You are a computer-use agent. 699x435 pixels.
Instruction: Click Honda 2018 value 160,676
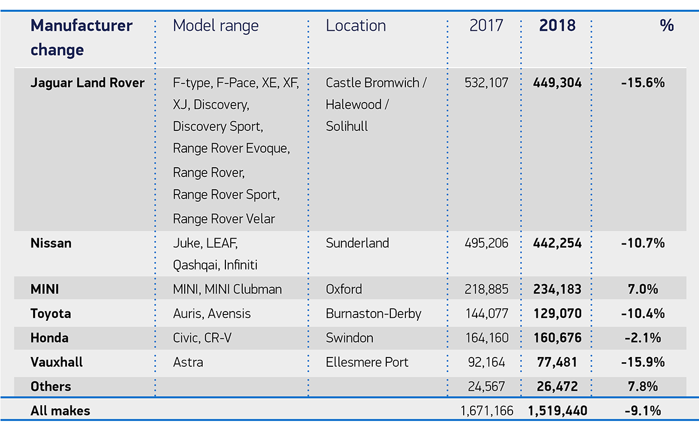(x=557, y=338)
